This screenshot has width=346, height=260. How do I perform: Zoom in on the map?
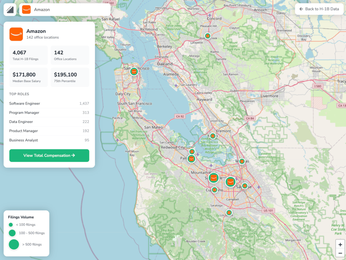pos(340,245)
